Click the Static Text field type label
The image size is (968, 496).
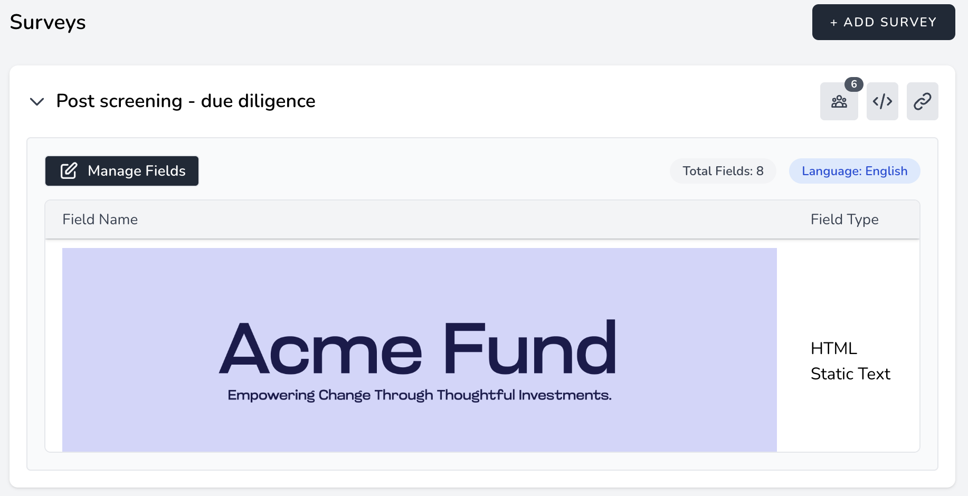click(x=850, y=374)
